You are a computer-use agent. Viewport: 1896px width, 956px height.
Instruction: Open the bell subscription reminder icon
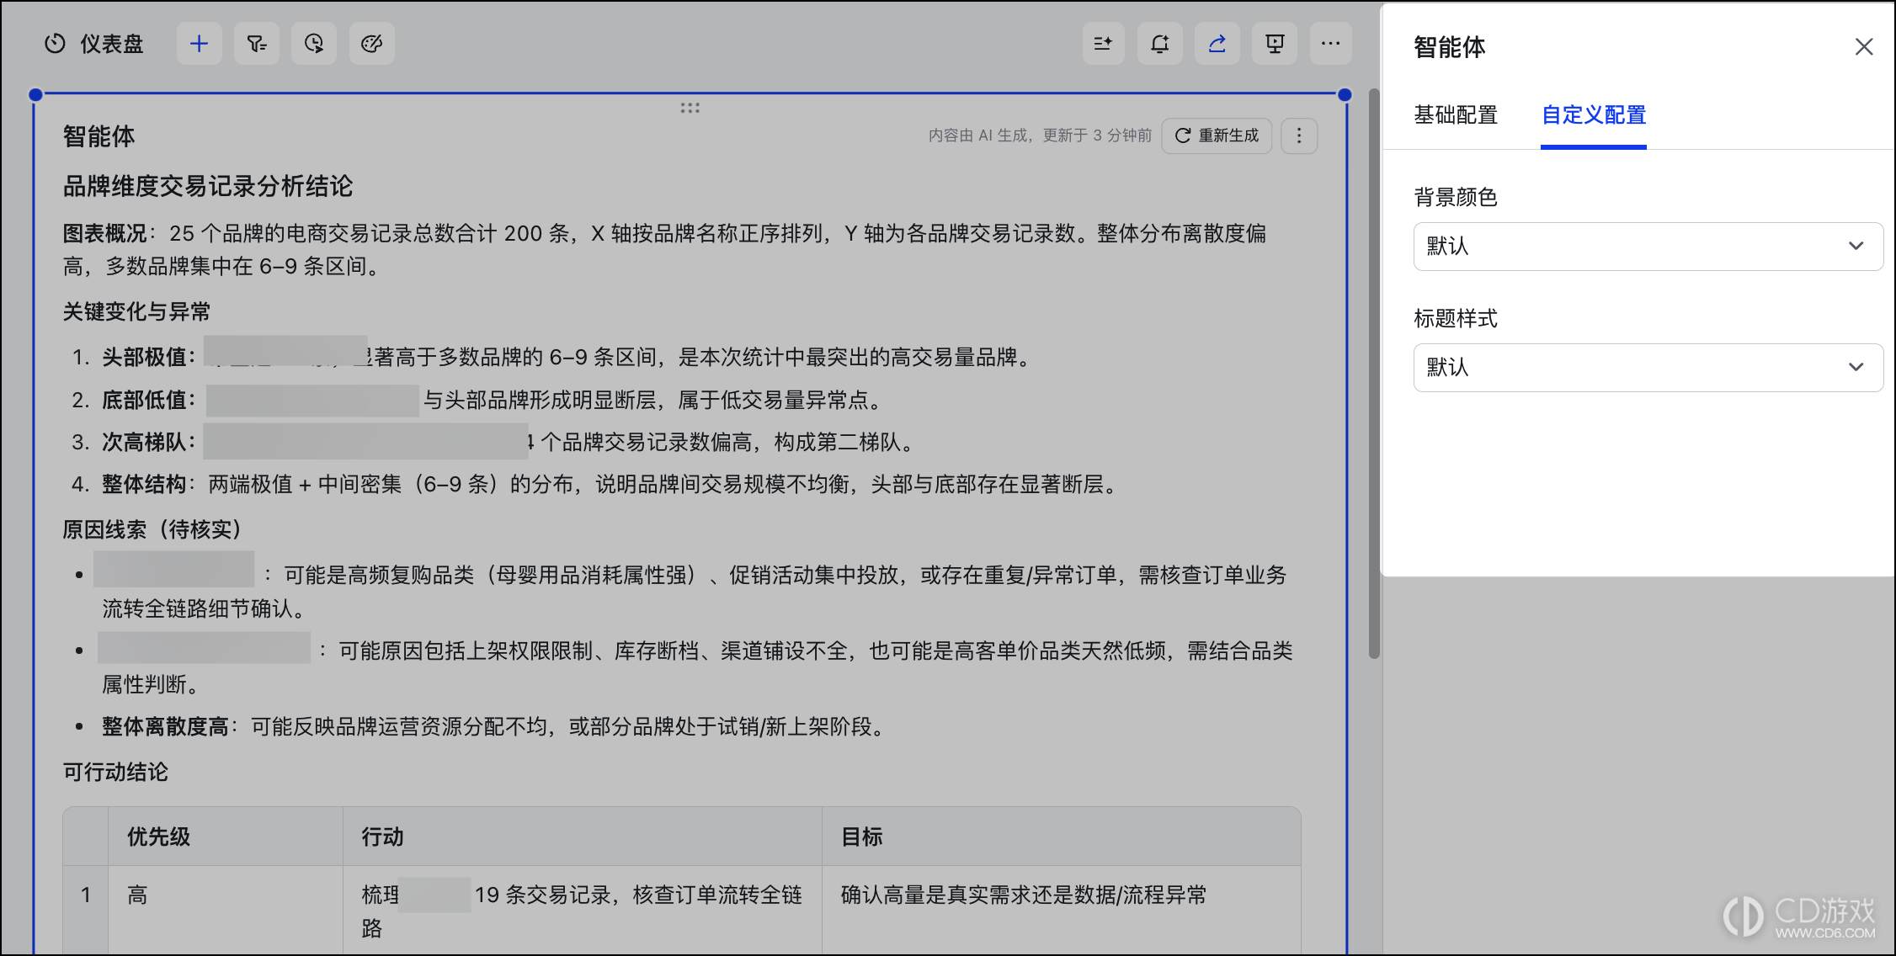click(x=1160, y=44)
